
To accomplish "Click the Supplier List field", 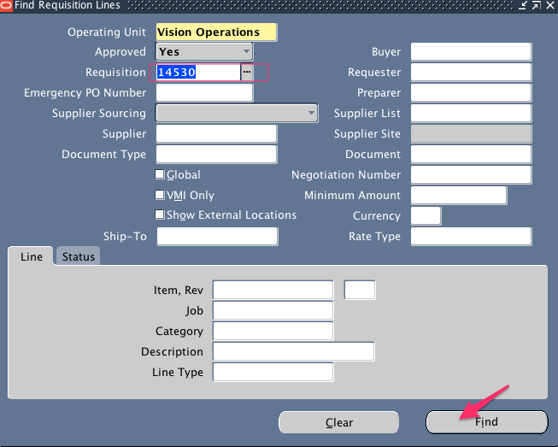I will (471, 113).
